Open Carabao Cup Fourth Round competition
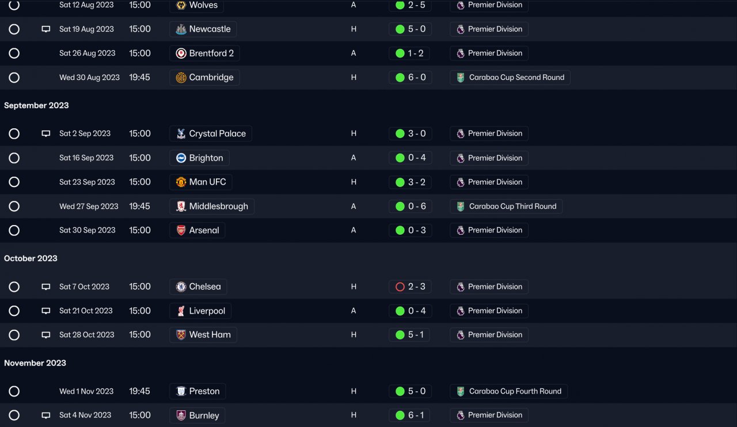 pos(514,391)
